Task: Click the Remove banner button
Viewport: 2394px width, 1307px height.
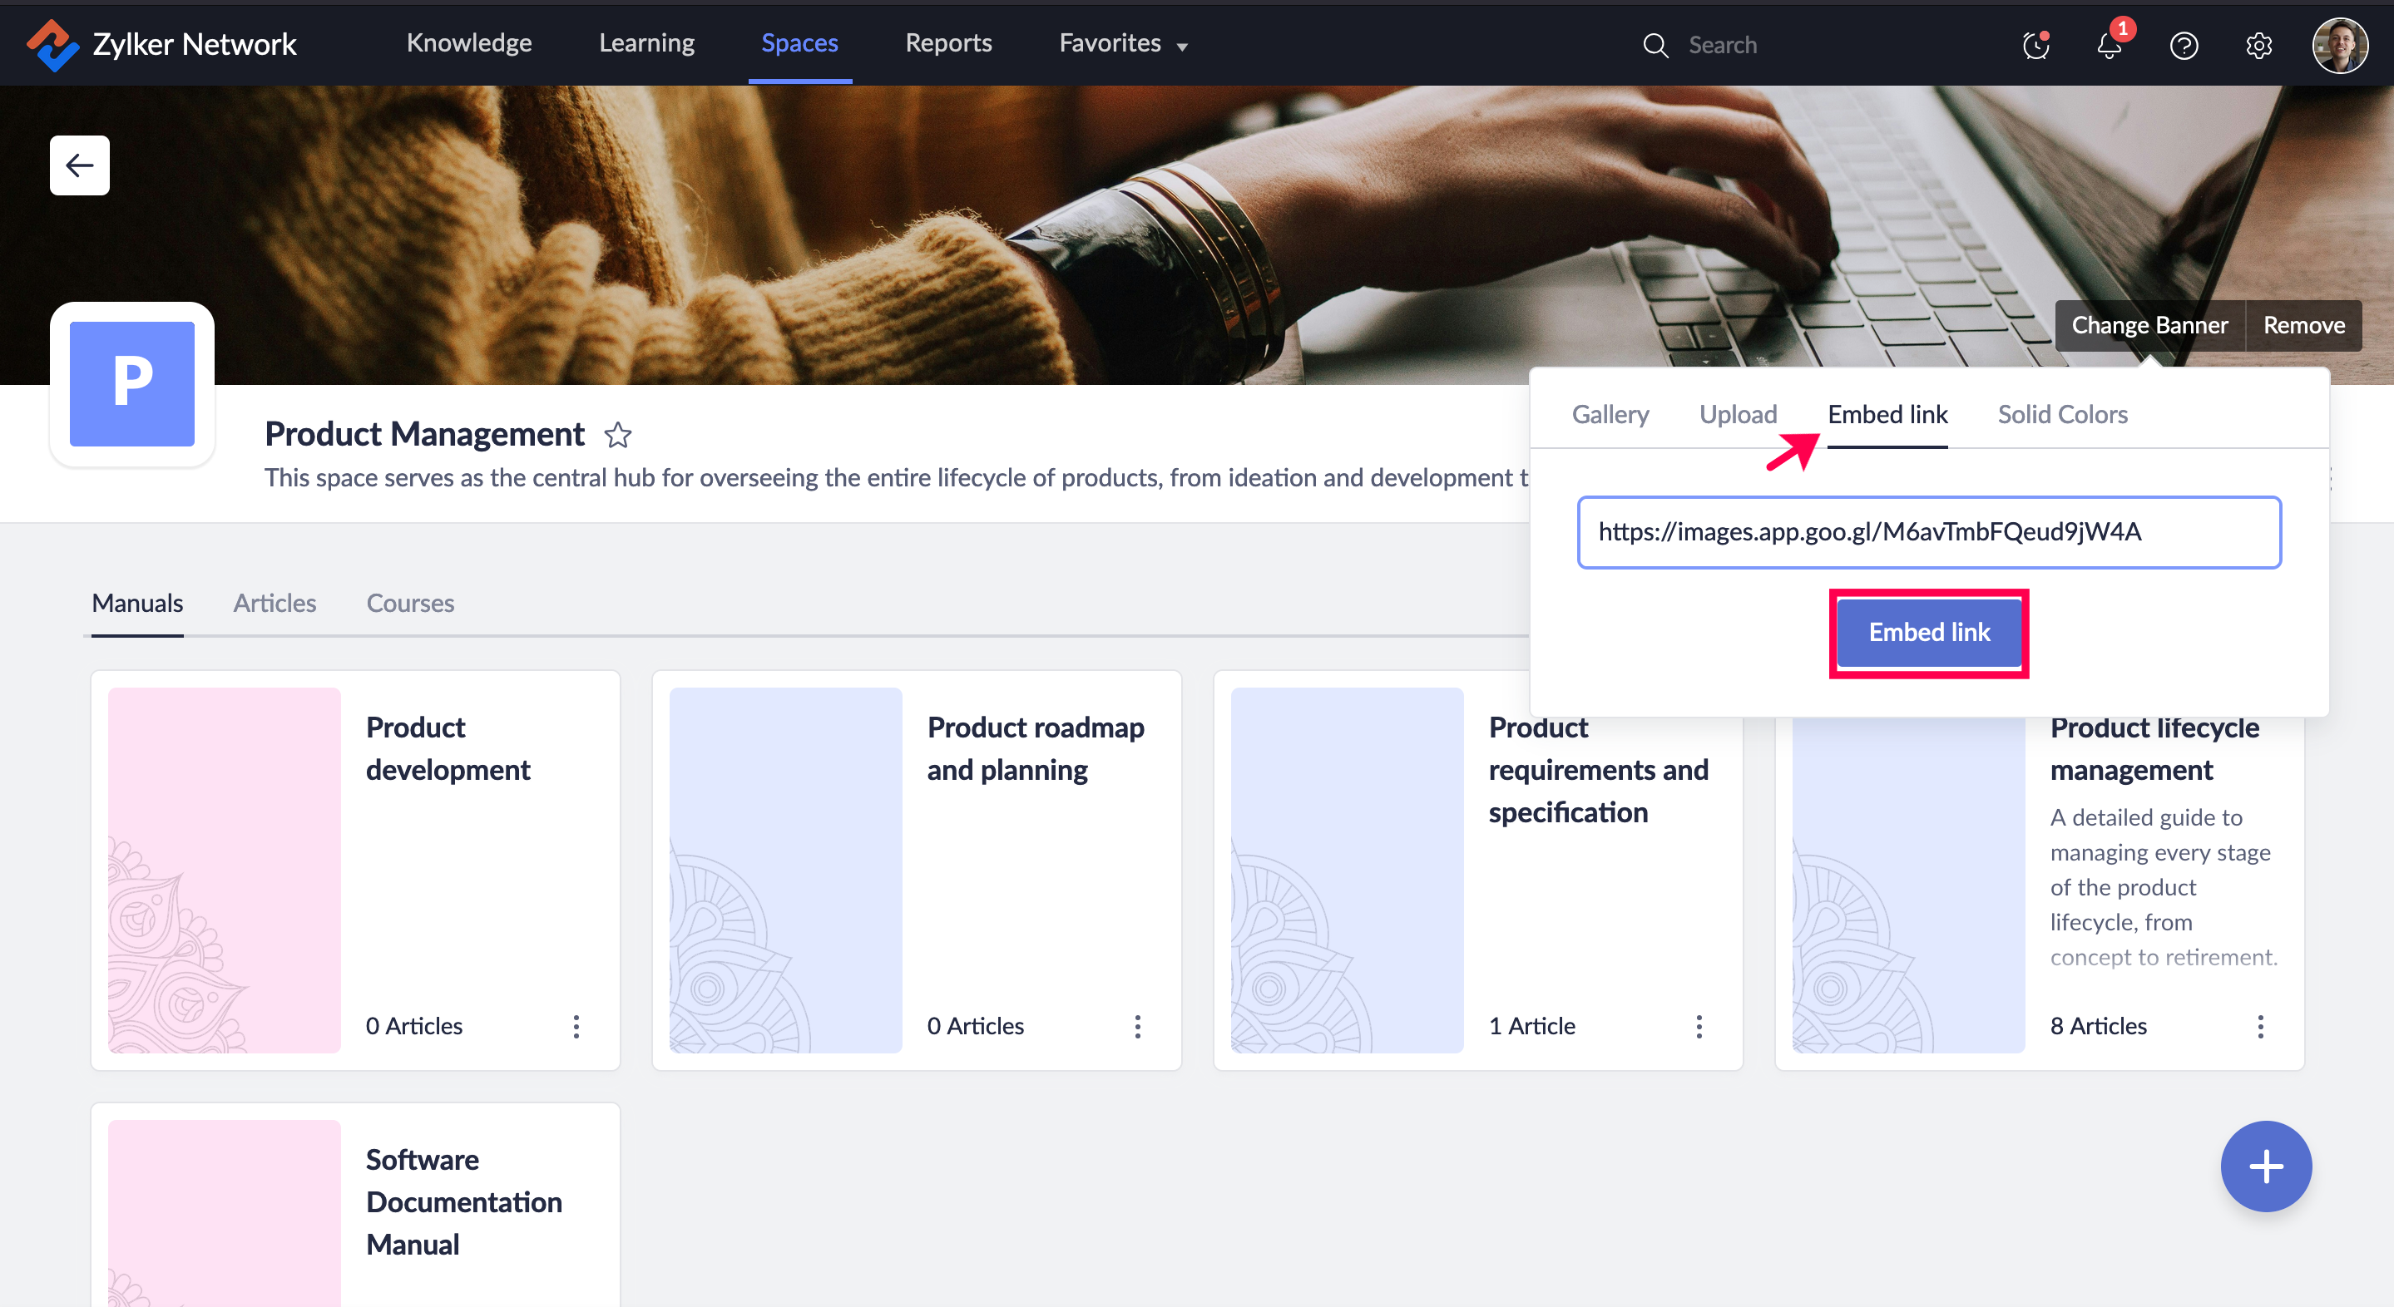Action: (x=2304, y=325)
